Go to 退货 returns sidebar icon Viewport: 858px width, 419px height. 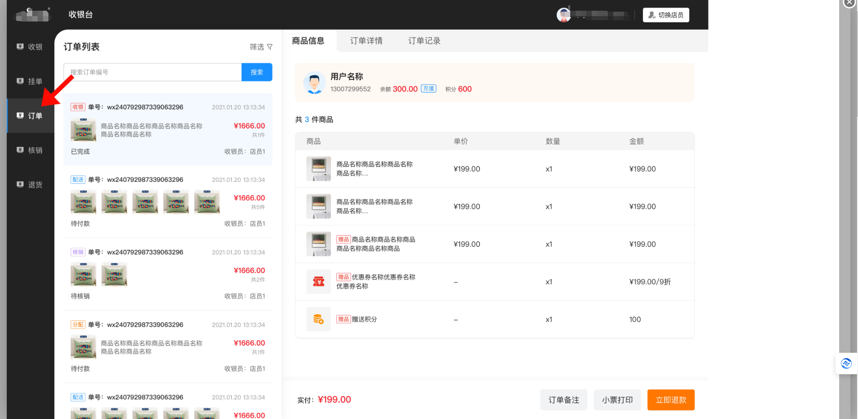coord(20,184)
